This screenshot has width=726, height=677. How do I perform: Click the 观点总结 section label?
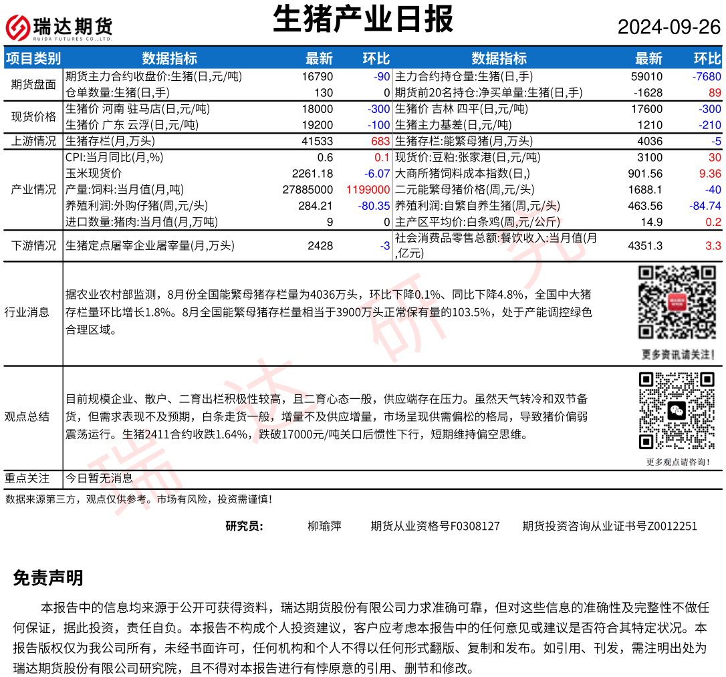click(27, 416)
